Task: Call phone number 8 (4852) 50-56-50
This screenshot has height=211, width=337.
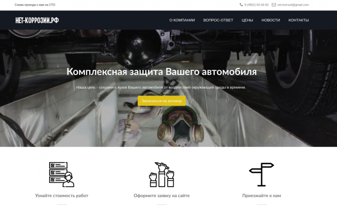Action: pyautogui.click(x=256, y=5)
